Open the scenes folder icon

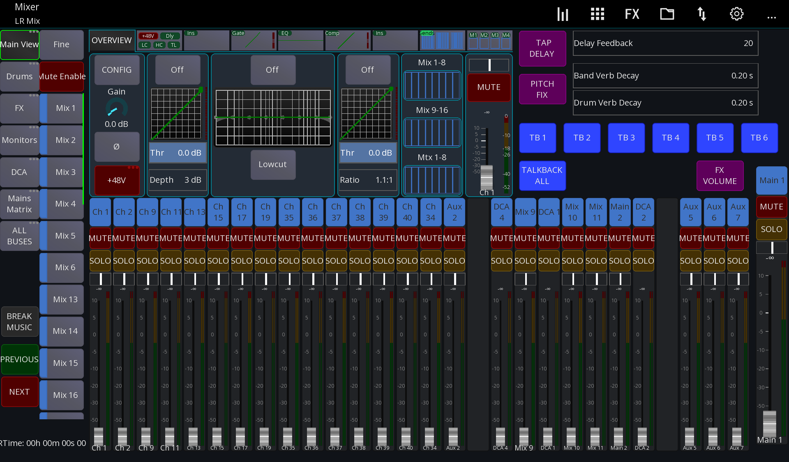point(667,14)
